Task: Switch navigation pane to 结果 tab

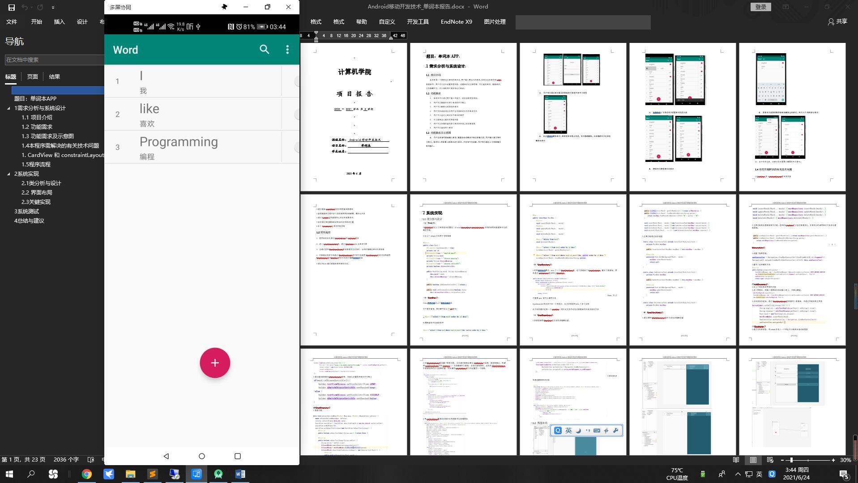Action: click(x=55, y=76)
